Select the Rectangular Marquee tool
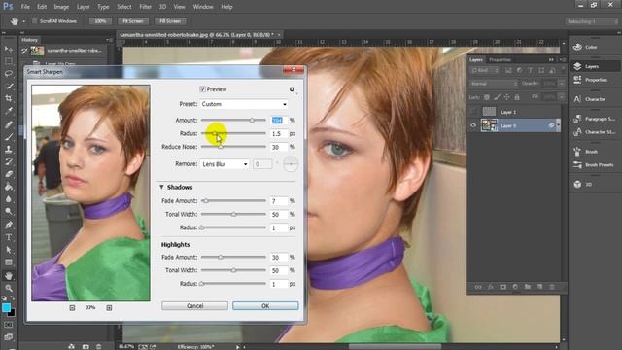The width and height of the screenshot is (622, 350). (9, 61)
